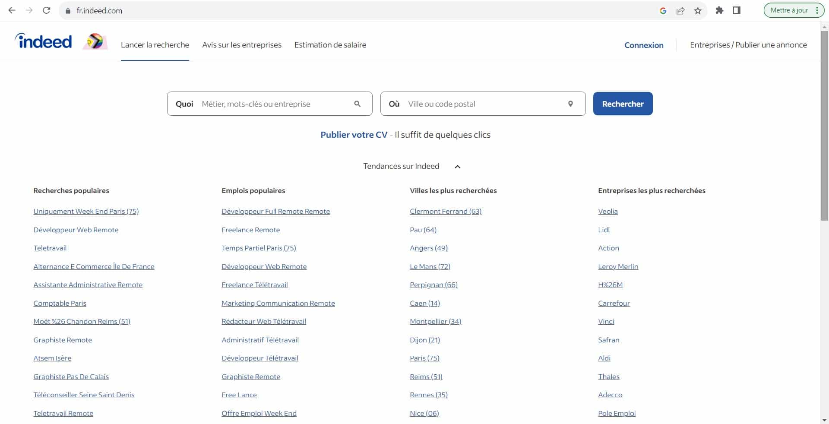Click the Indeed logo

pos(43,41)
